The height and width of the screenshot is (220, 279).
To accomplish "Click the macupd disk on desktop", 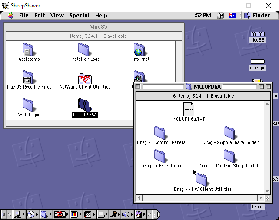I will (x=257, y=62).
